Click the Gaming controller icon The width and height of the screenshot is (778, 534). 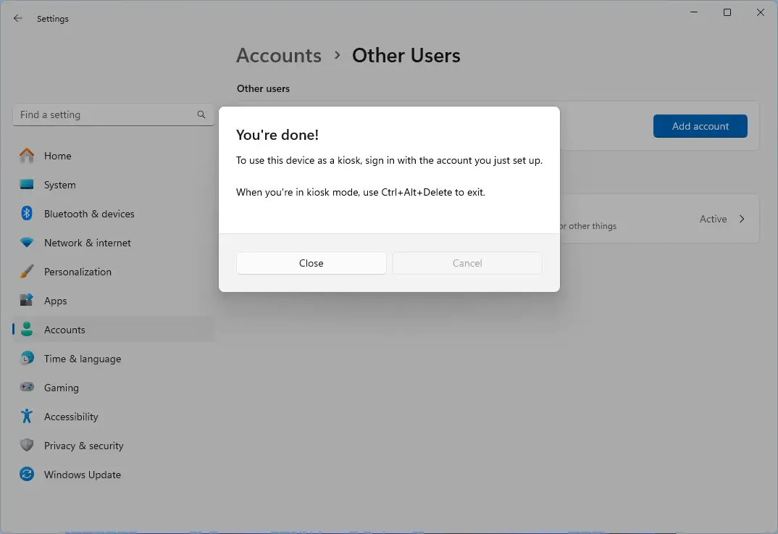[x=27, y=387]
